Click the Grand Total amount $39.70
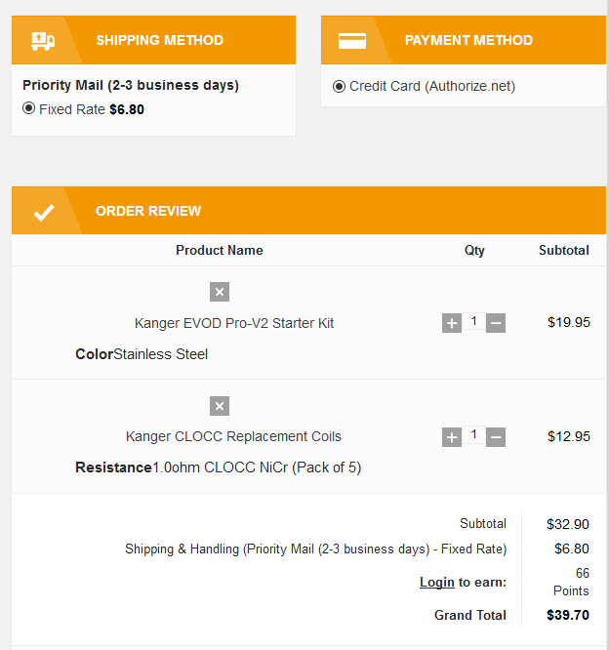The image size is (609, 650). click(x=568, y=615)
